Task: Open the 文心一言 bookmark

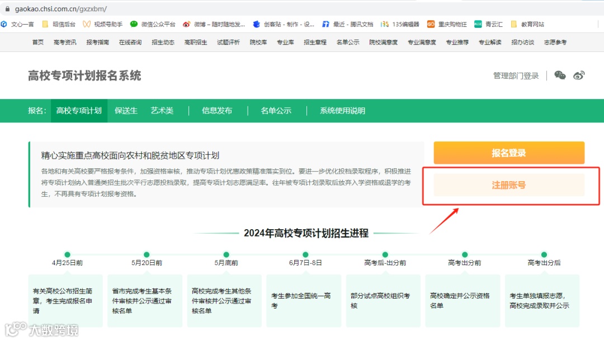Action: (x=18, y=24)
